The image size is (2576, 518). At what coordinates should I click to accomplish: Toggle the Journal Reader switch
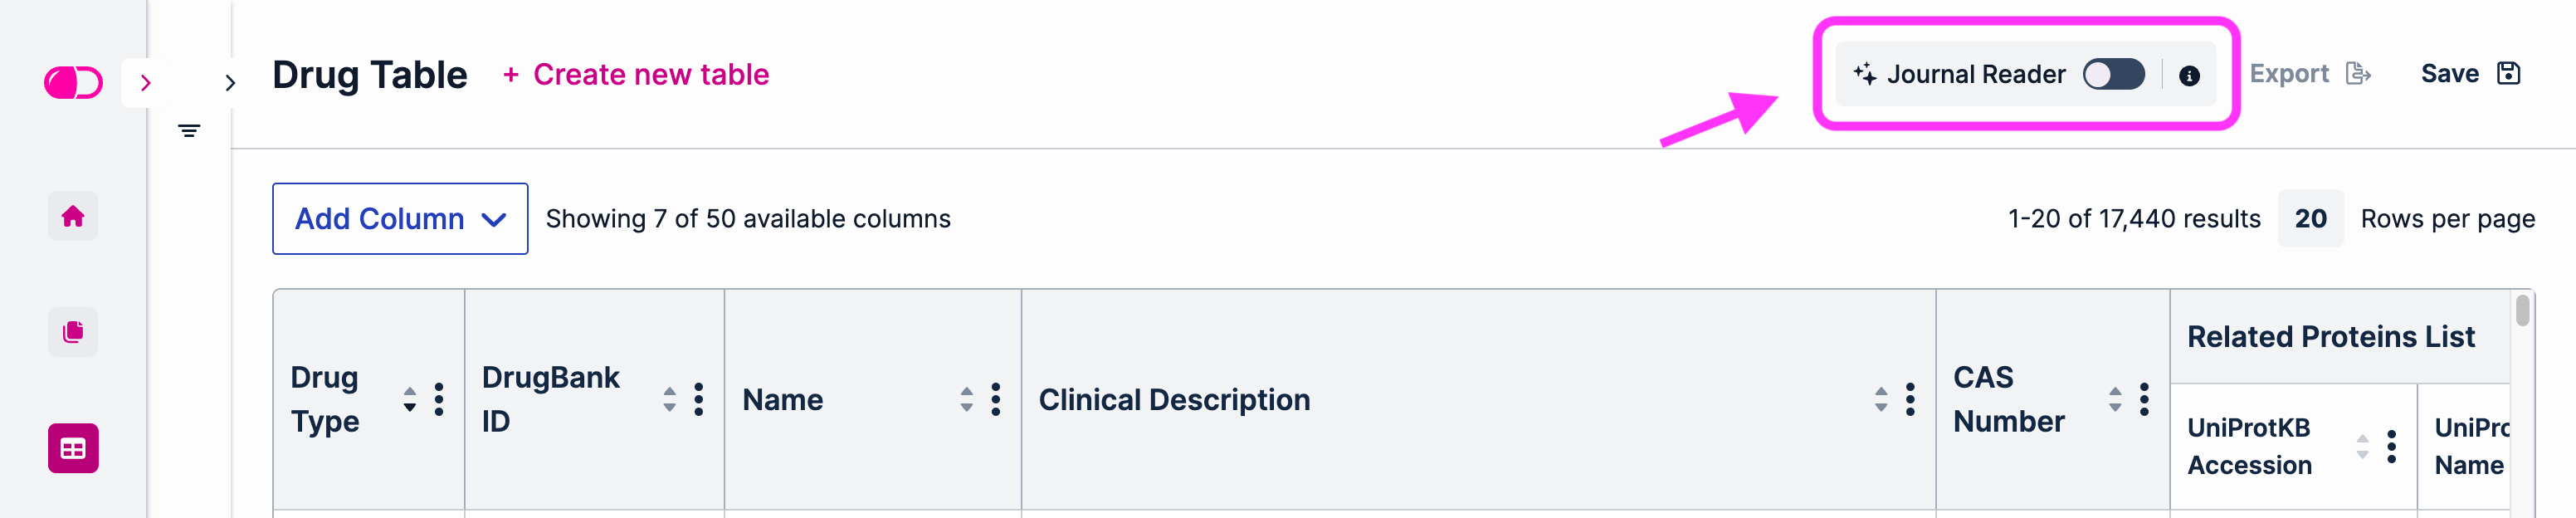(2113, 74)
